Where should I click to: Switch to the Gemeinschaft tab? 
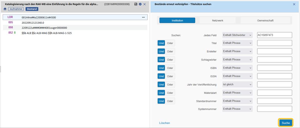pyautogui.click(x=265, y=20)
